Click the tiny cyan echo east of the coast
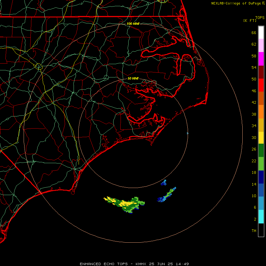The width and height of the screenshot is (266, 266). pos(187,133)
